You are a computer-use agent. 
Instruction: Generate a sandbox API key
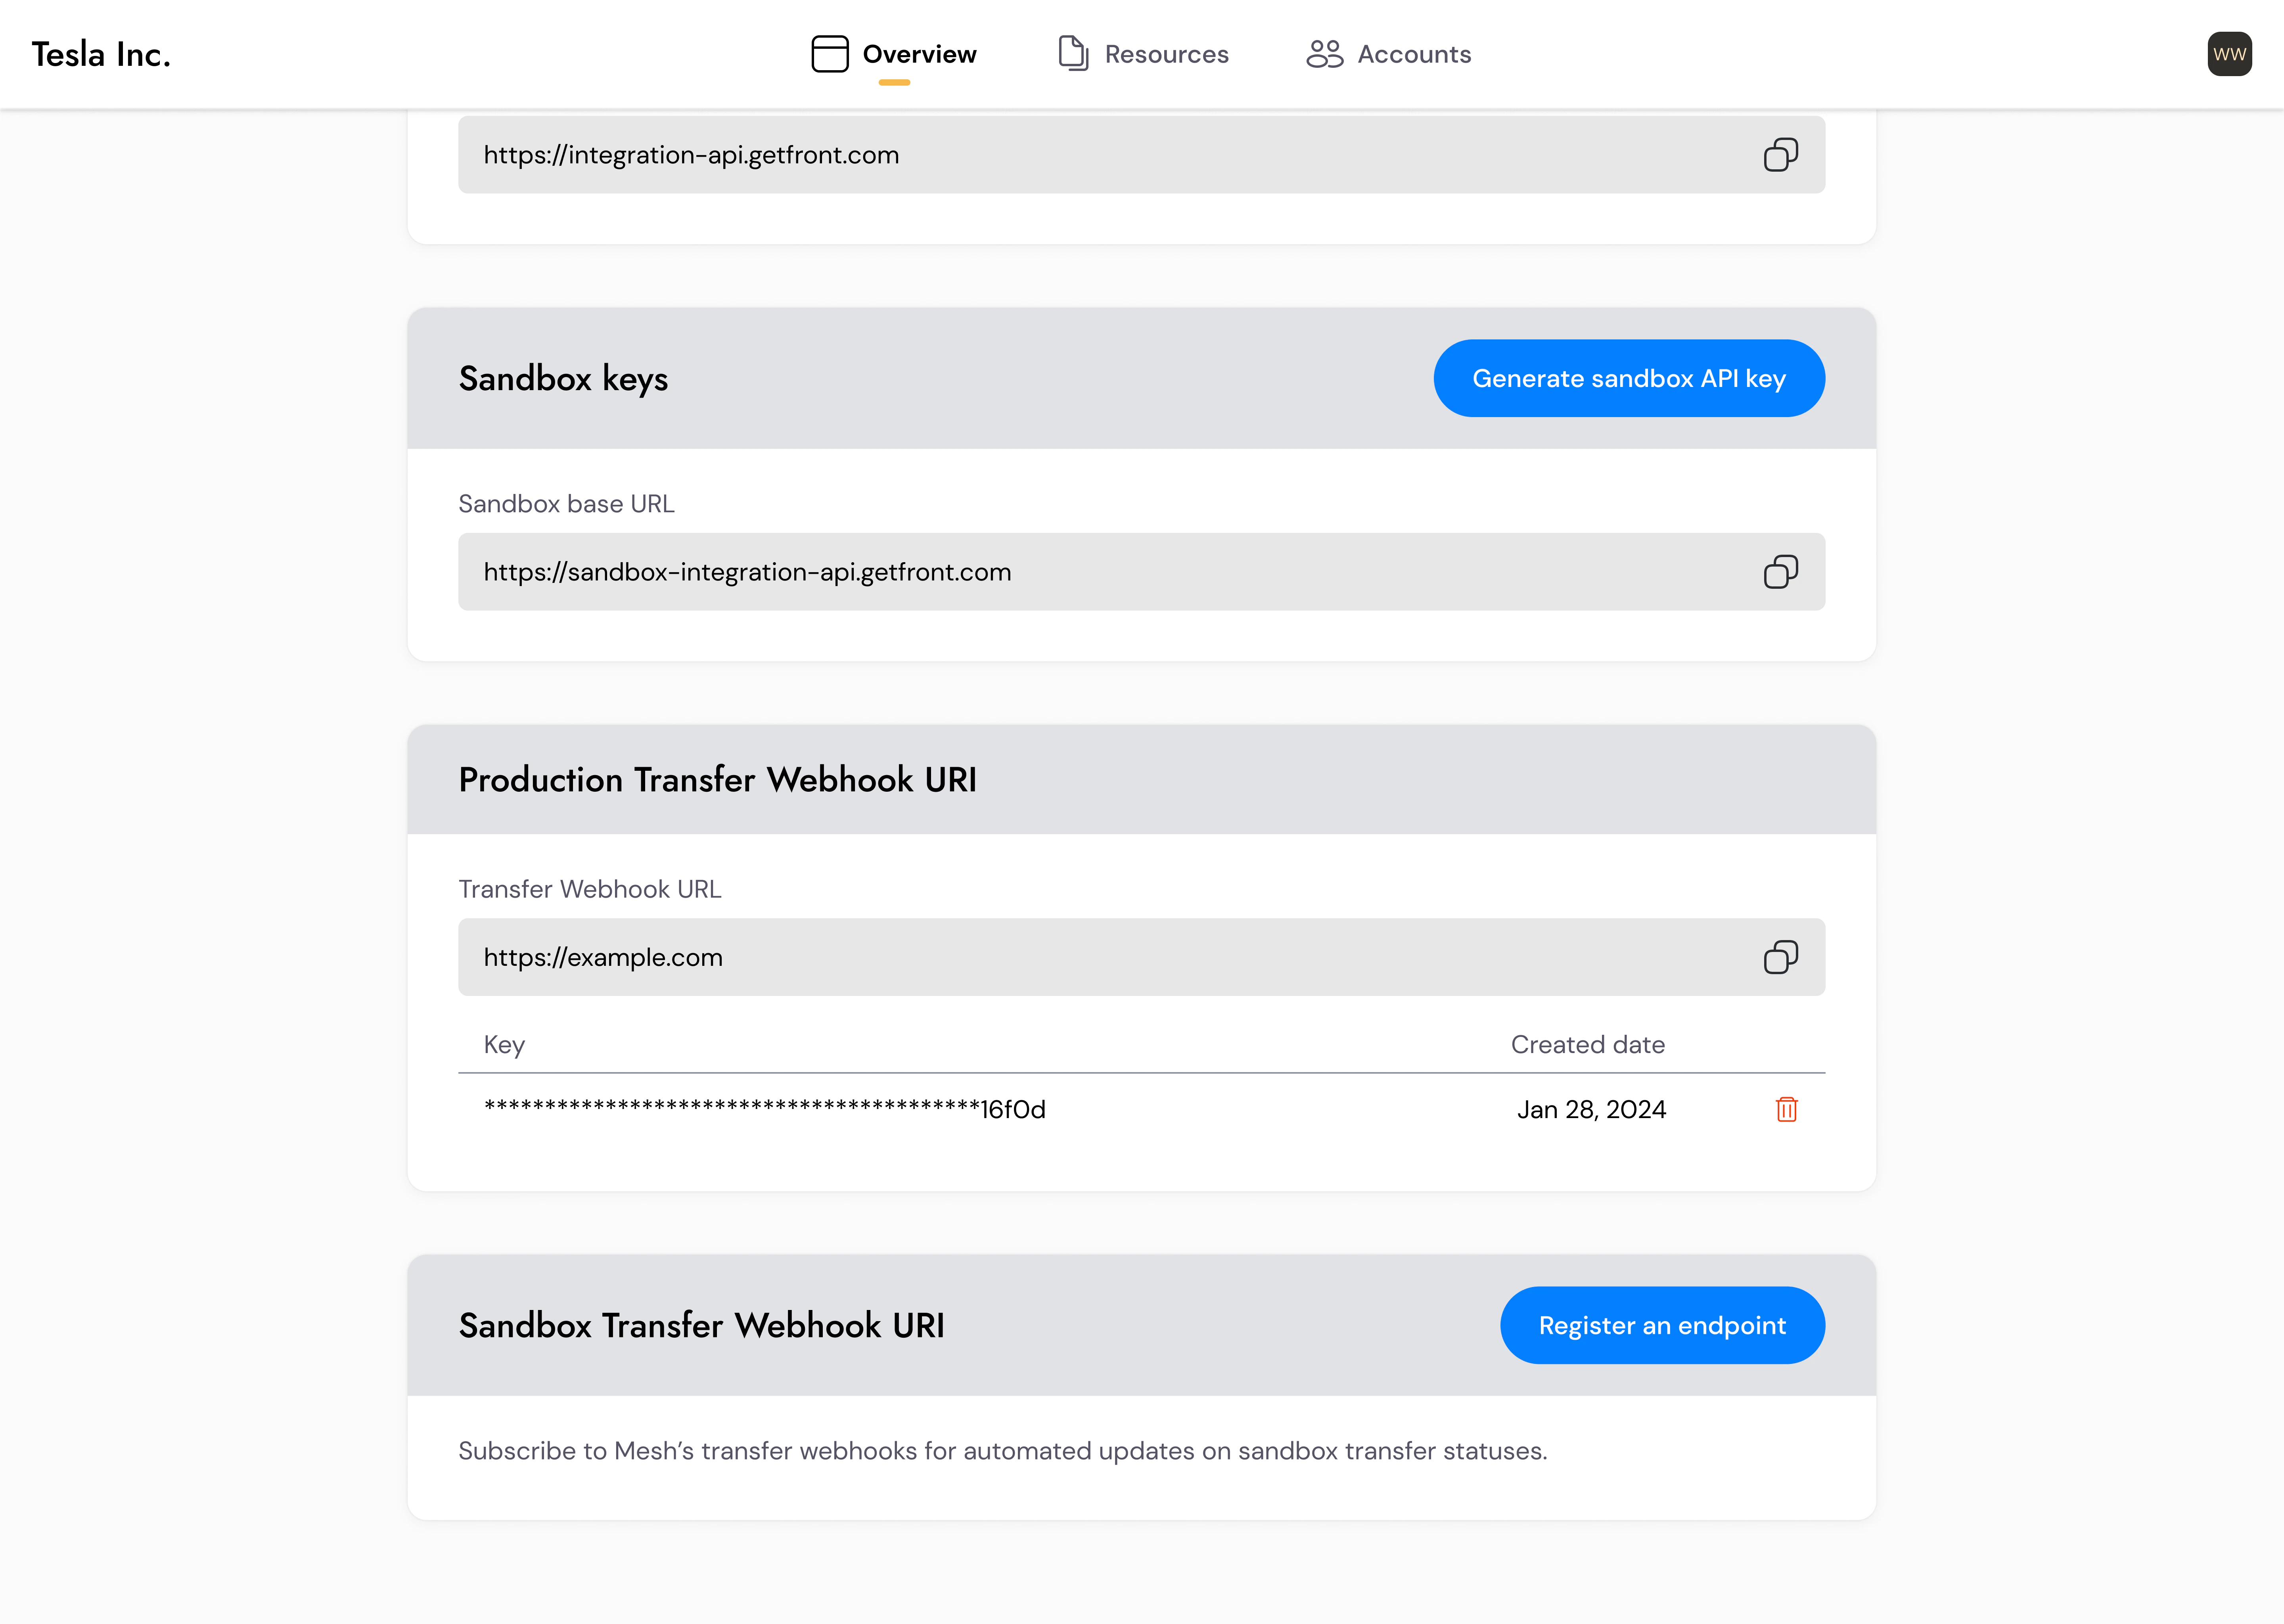(1628, 378)
